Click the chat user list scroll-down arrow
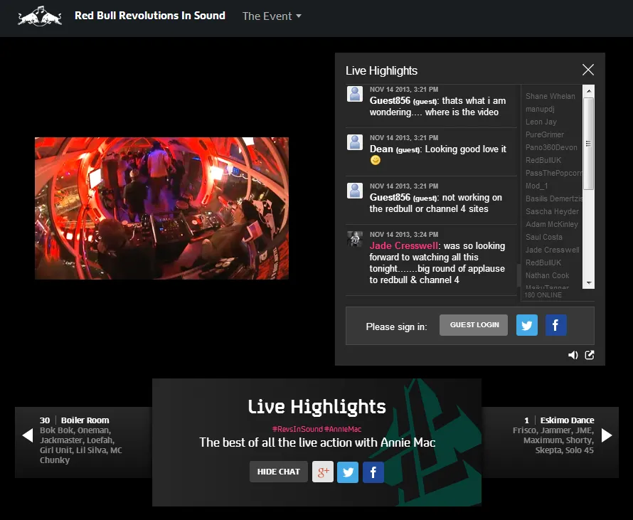 (588, 283)
